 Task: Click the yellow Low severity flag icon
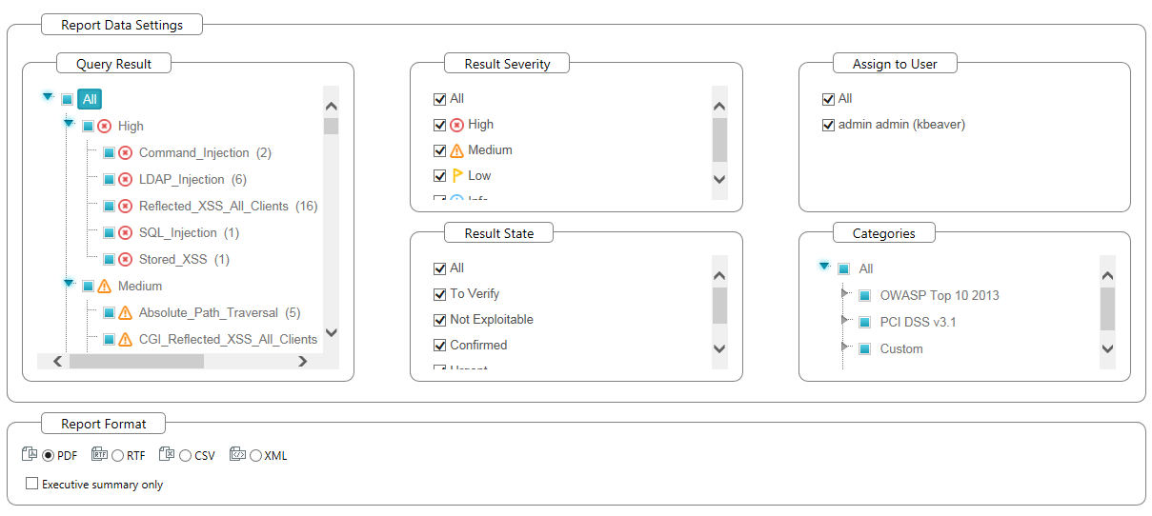457,175
